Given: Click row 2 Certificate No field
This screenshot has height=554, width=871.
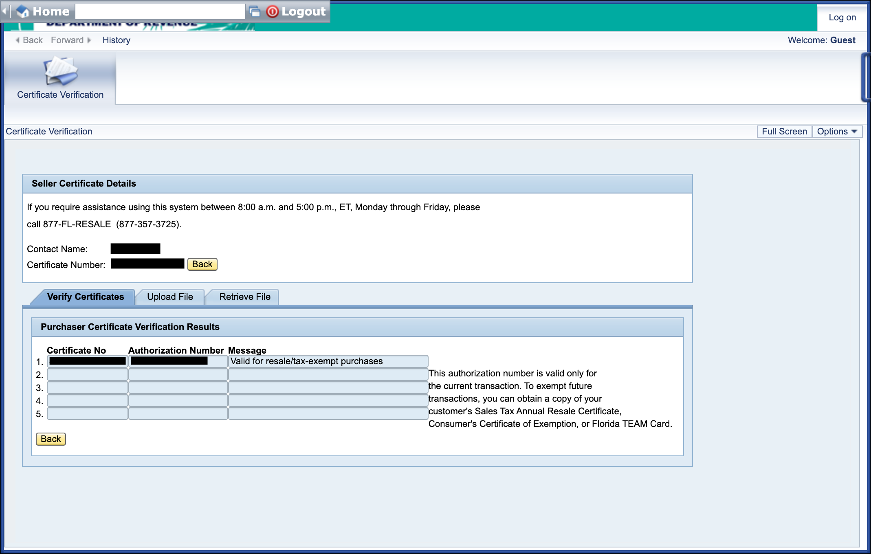Looking at the screenshot, I should 88,374.
